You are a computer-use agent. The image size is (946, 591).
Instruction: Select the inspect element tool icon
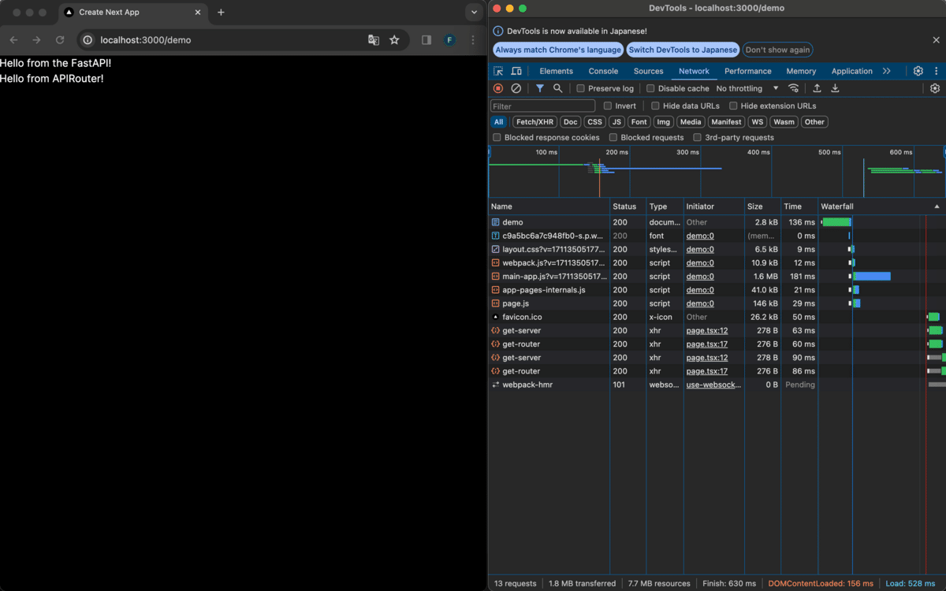(x=497, y=70)
